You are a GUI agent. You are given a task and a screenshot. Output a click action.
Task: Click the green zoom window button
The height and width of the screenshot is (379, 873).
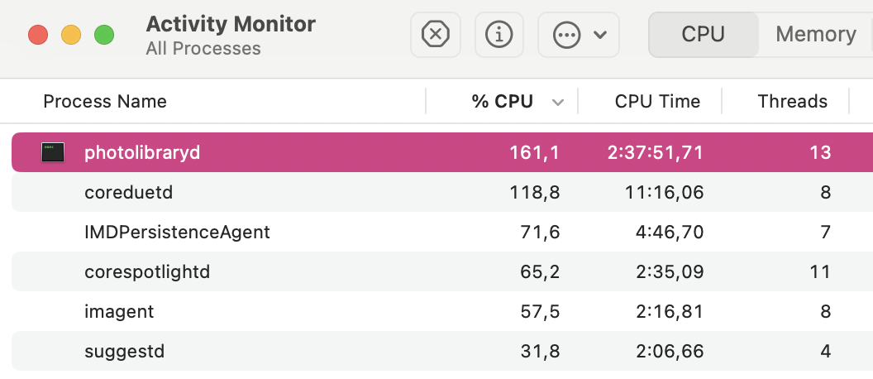tap(103, 35)
